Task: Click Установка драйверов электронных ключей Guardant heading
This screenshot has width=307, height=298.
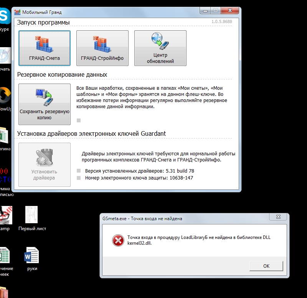Action: pyautogui.click(x=91, y=133)
